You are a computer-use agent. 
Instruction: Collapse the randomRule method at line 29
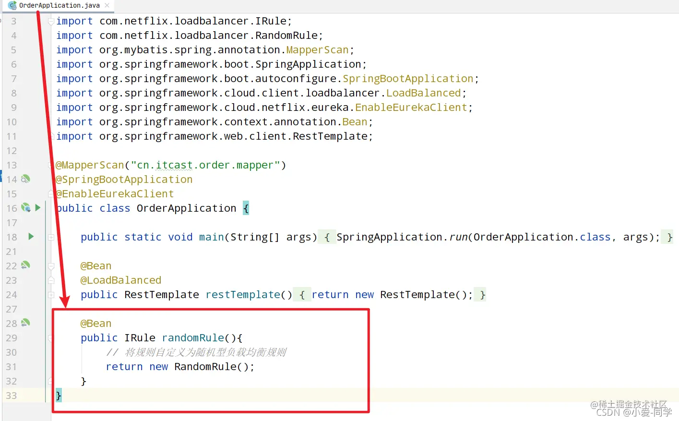[51, 338]
